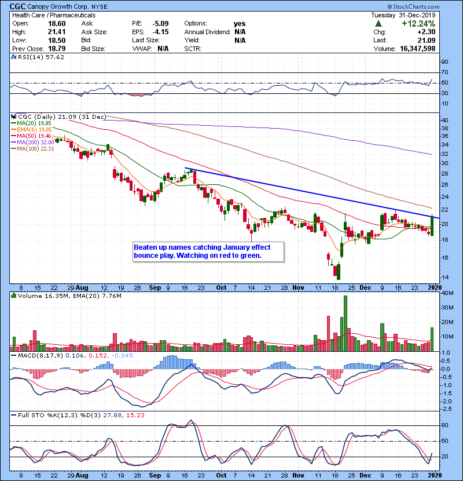Viewport: 463px width, 481px height.
Task: Click the Aug label on the bottom date axis
Action: [82, 475]
